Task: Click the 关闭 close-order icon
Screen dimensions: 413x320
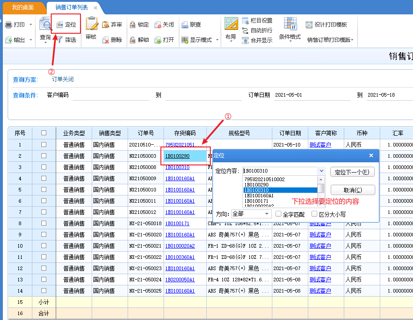Action: point(158,25)
